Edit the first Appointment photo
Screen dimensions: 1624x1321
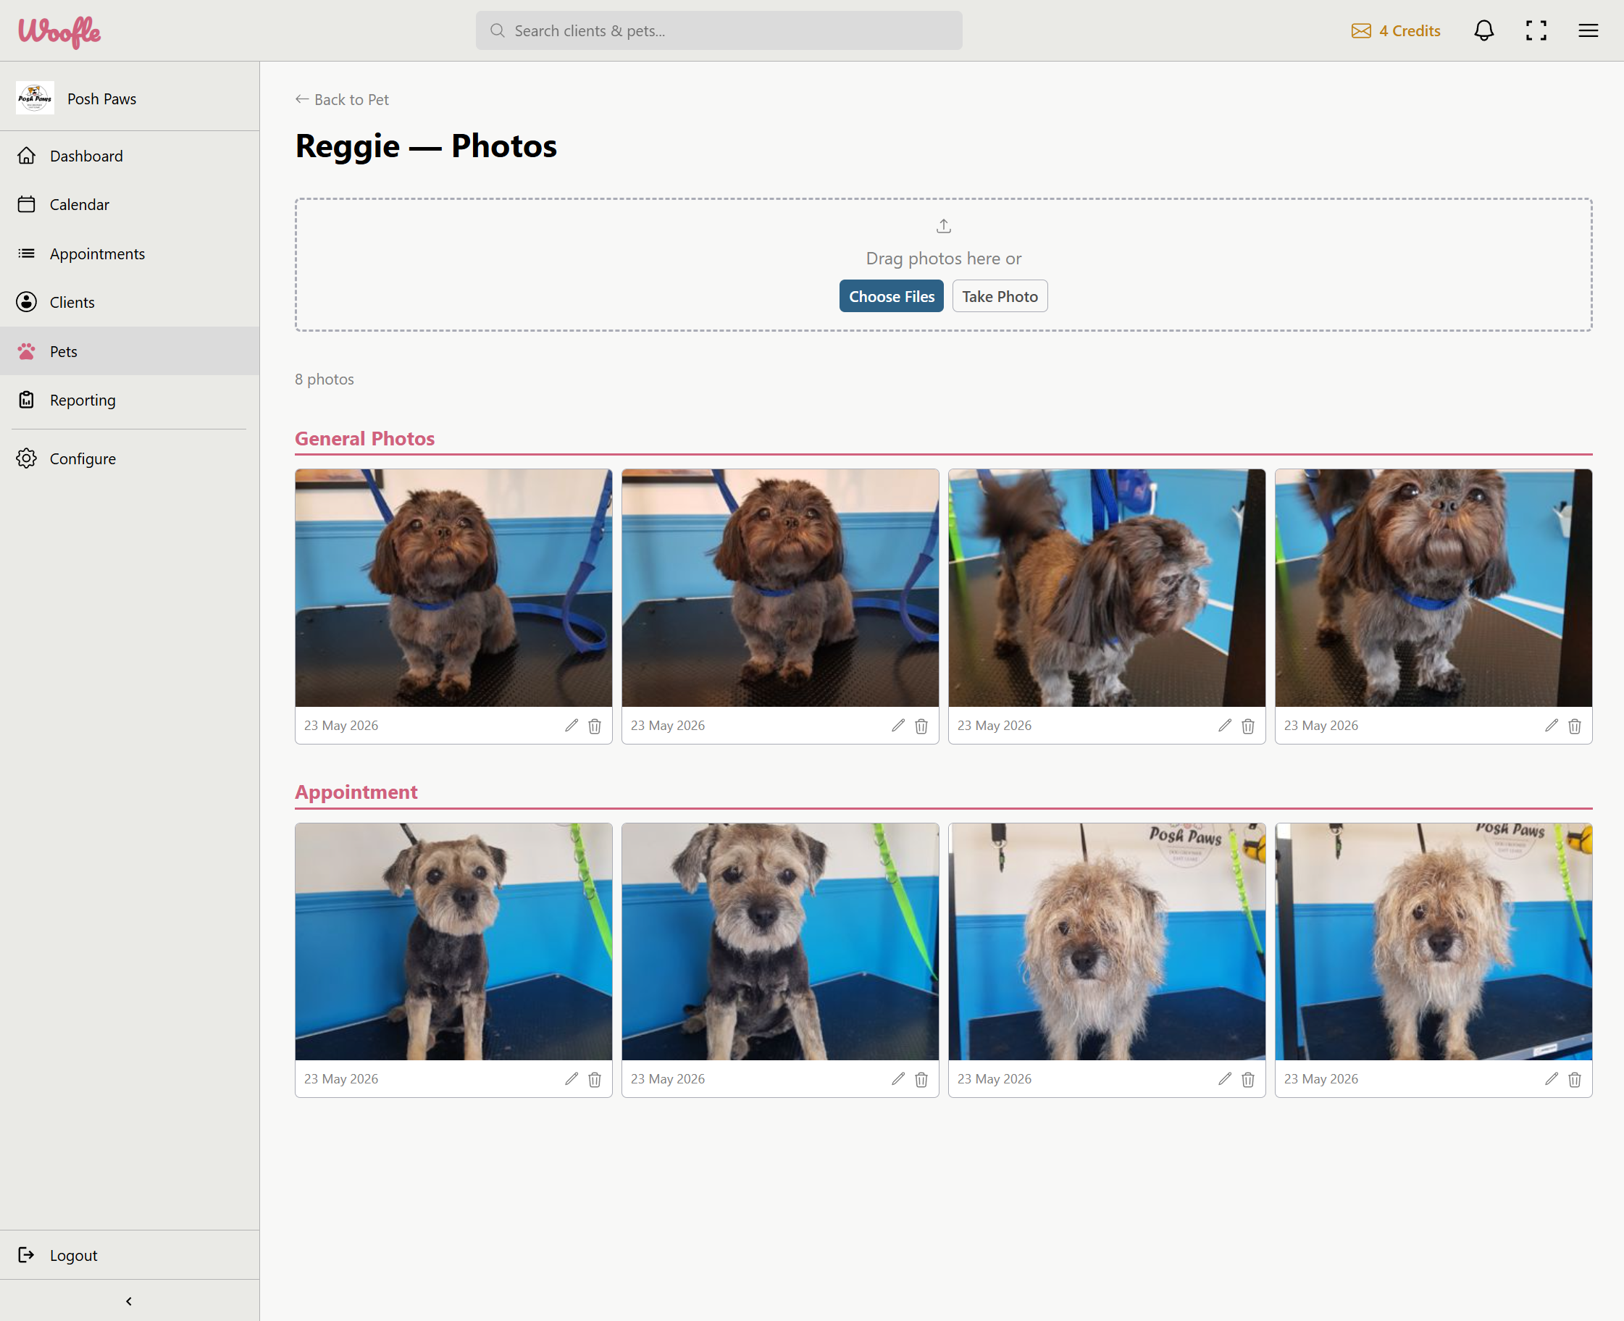click(x=572, y=1079)
